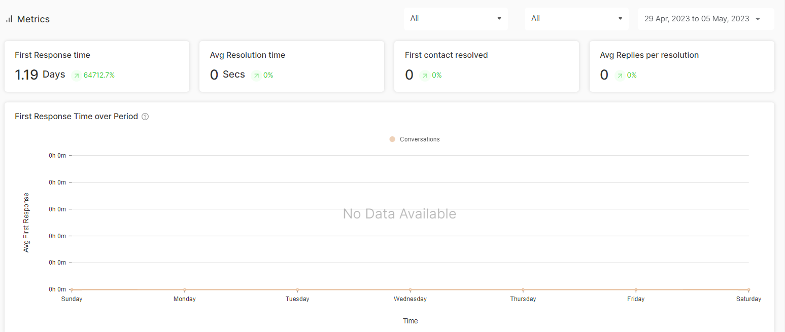Click the green trend arrow next to 64712.7%
785x332 pixels.
point(77,76)
